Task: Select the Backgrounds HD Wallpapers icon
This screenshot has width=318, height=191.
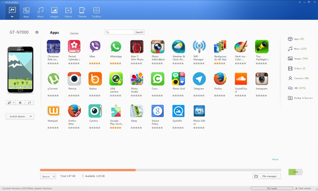Action: 220,47
